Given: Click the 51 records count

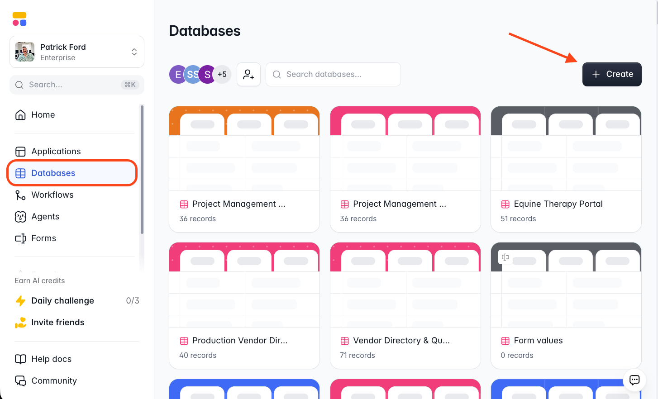Looking at the screenshot, I should click(x=518, y=219).
